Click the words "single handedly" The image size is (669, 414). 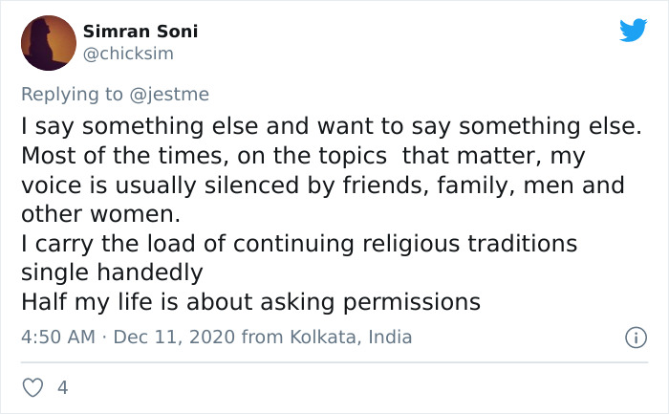tap(112, 272)
